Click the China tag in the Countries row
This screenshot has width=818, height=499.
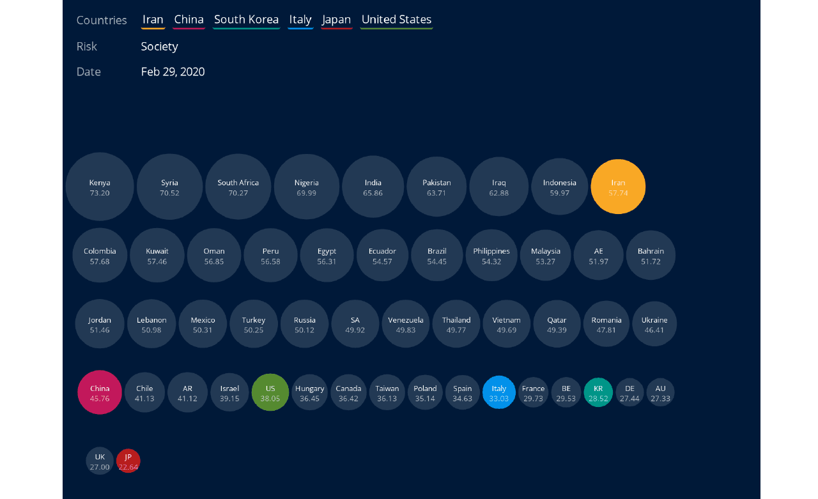(x=189, y=20)
